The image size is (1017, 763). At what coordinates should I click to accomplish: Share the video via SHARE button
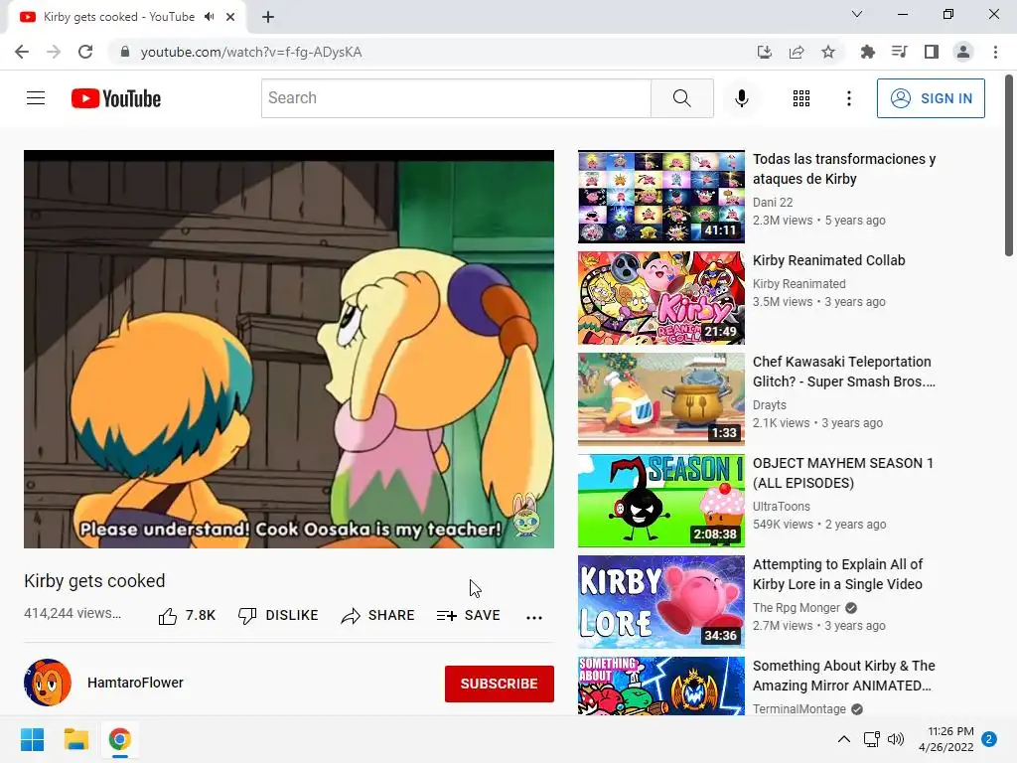[x=377, y=616]
